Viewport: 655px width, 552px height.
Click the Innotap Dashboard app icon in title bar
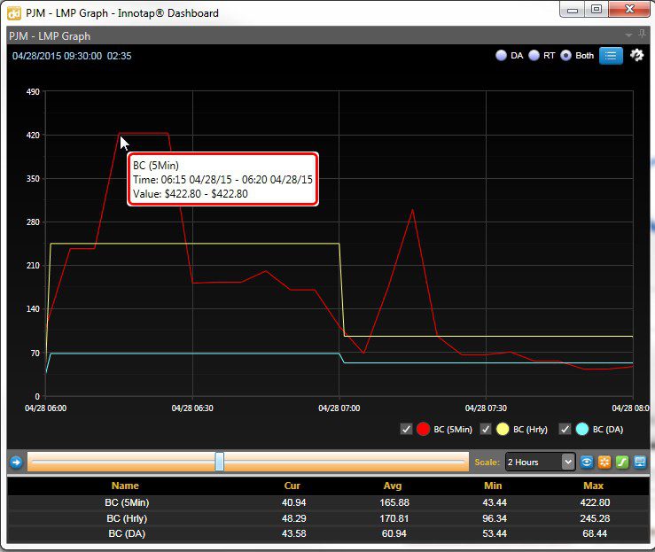tap(14, 13)
